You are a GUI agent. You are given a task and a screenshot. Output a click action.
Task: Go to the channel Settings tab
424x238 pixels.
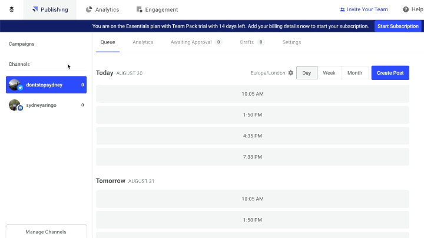pos(291,42)
